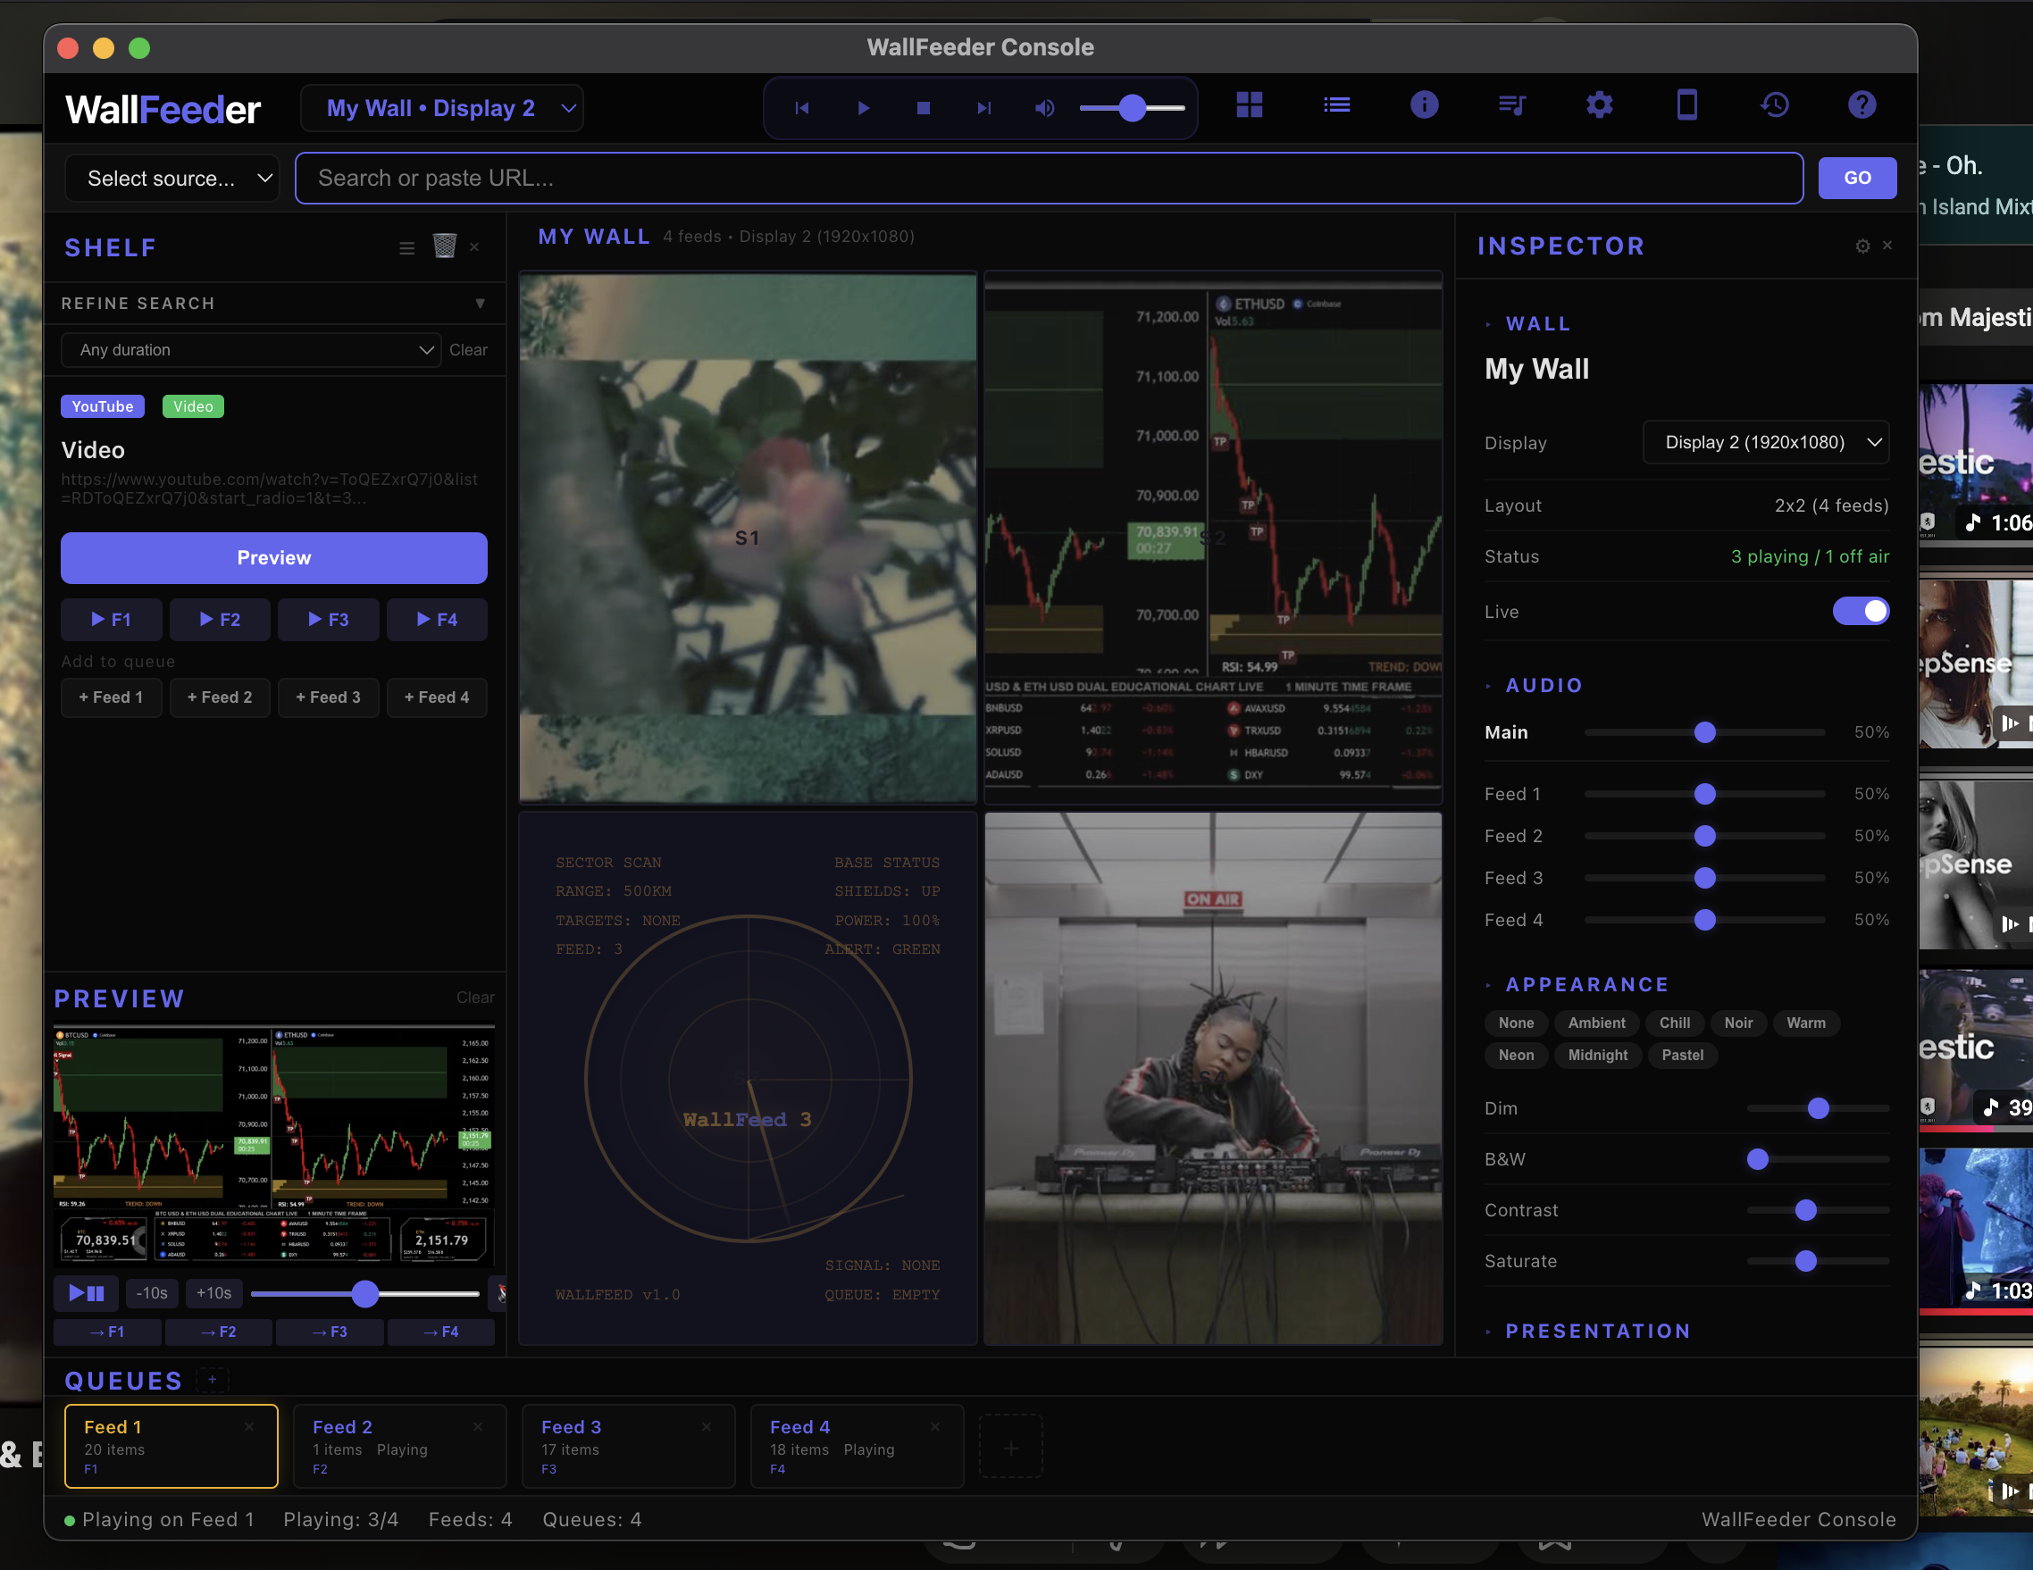Open the info panel icon
The image size is (2033, 1570).
(1424, 105)
